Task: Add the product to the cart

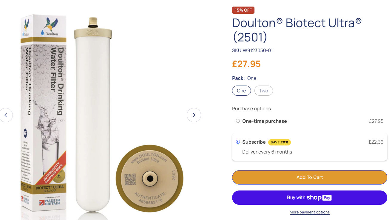Action: tap(309, 177)
